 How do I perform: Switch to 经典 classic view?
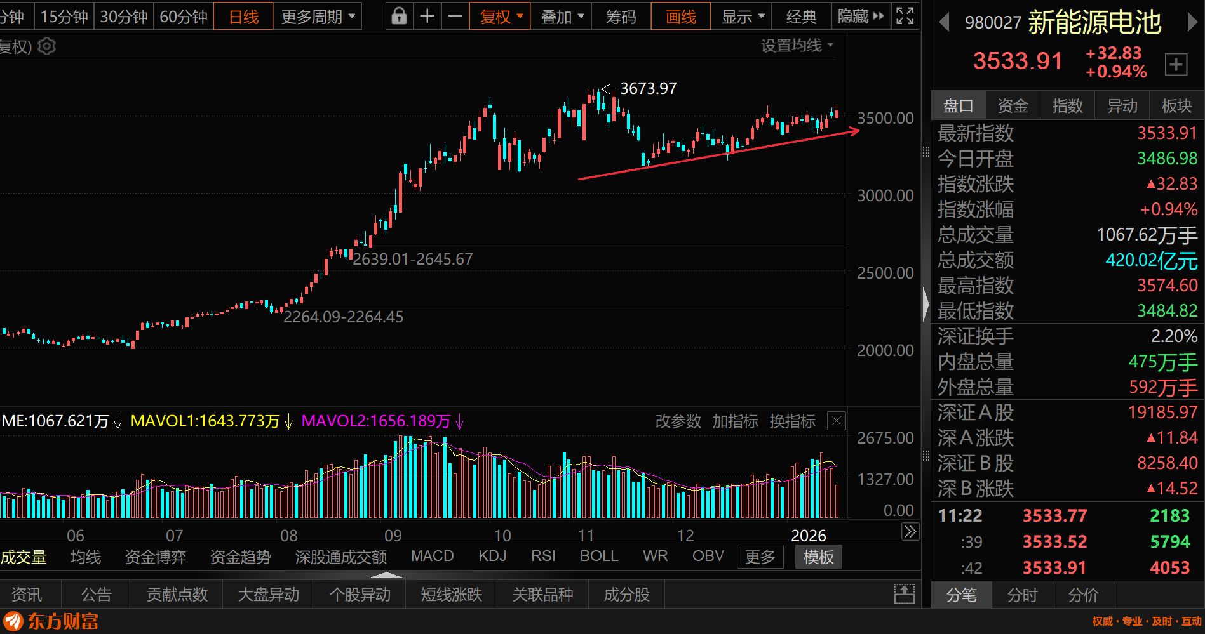(801, 17)
